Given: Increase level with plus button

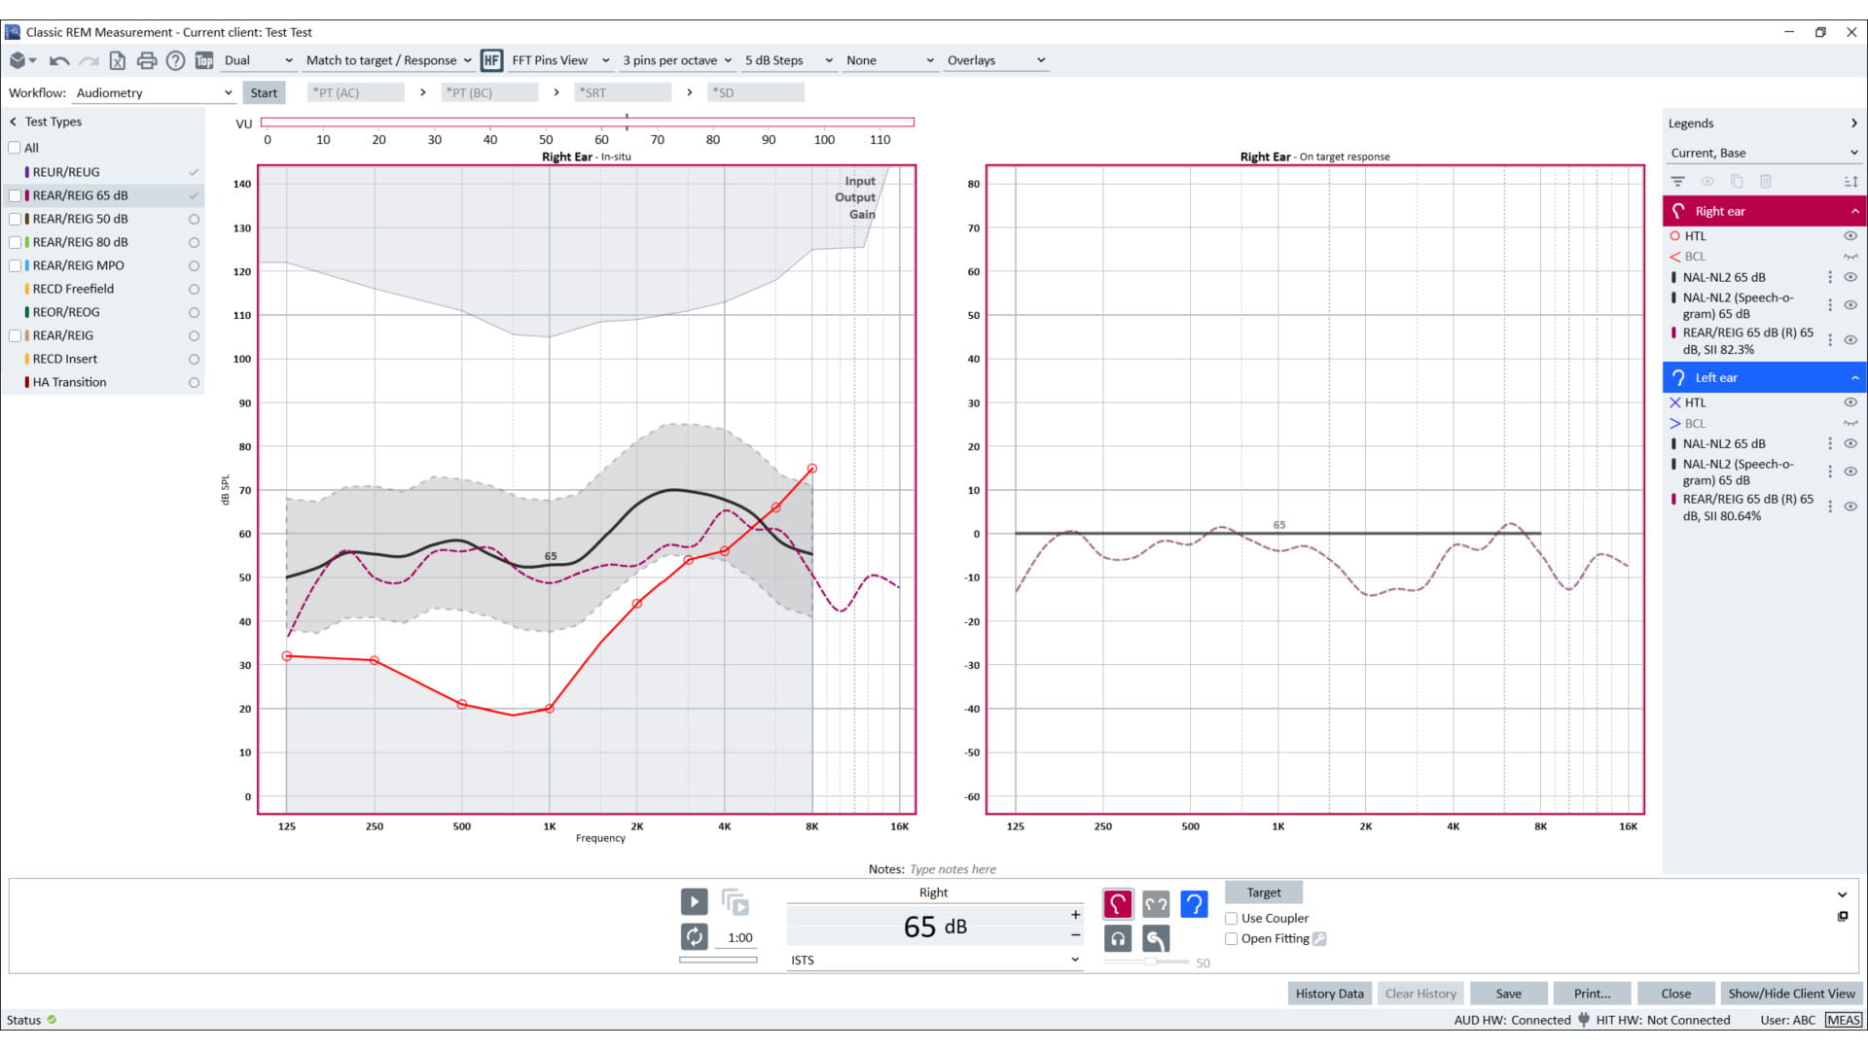Looking at the screenshot, I should point(1075,915).
